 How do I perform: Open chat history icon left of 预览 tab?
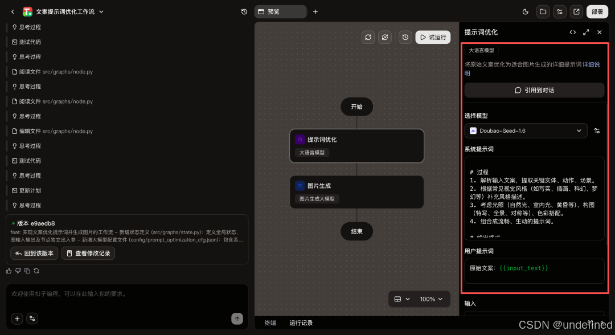coord(244,12)
